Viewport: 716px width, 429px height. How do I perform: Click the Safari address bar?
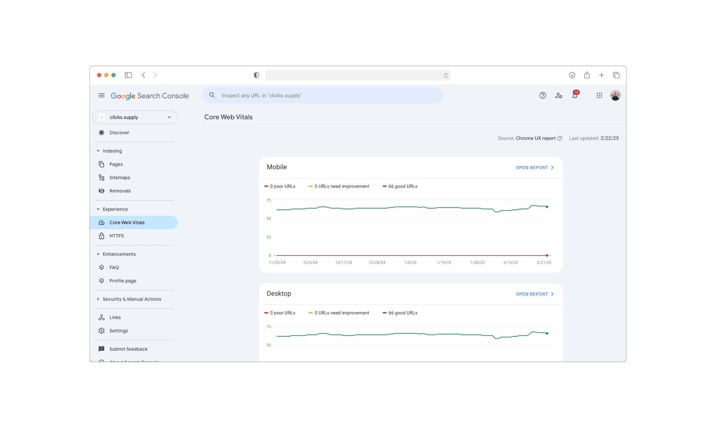click(x=358, y=75)
